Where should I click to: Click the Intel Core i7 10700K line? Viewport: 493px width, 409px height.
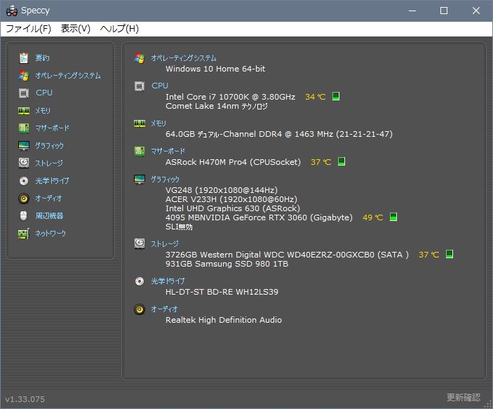231,97
